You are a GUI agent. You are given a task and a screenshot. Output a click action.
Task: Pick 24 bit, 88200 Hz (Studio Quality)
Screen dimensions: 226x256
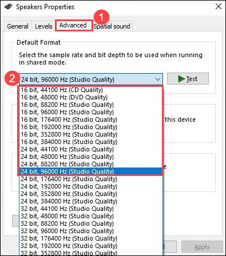(x=91, y=164)
